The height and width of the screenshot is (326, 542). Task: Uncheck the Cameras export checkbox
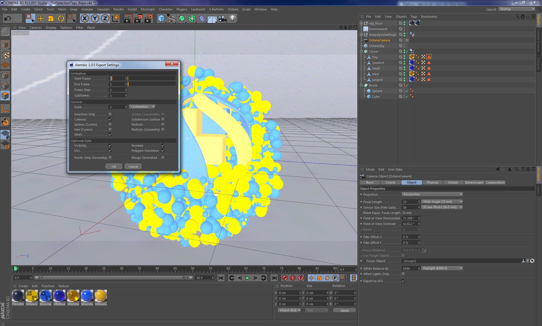click(110, 119)
